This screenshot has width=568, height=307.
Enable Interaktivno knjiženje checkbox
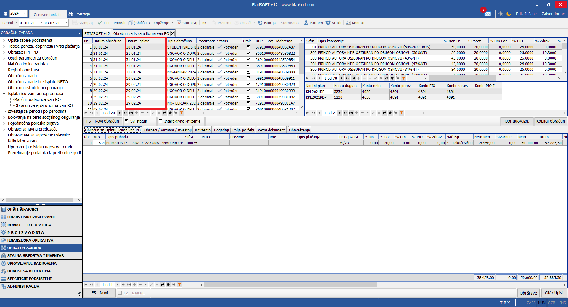161,121
